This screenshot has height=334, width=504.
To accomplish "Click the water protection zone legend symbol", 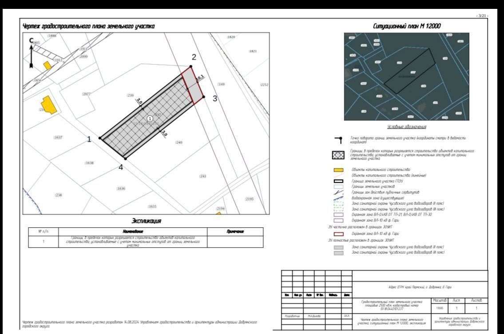I will click(x=338, y=198).
